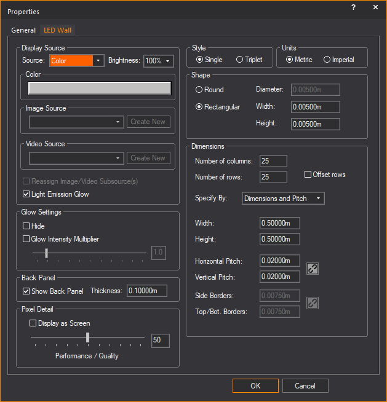Click the back panel Thickness field
Image resolution: width=387 pixels, height=402 pixels.
click(x=146, y=291)
